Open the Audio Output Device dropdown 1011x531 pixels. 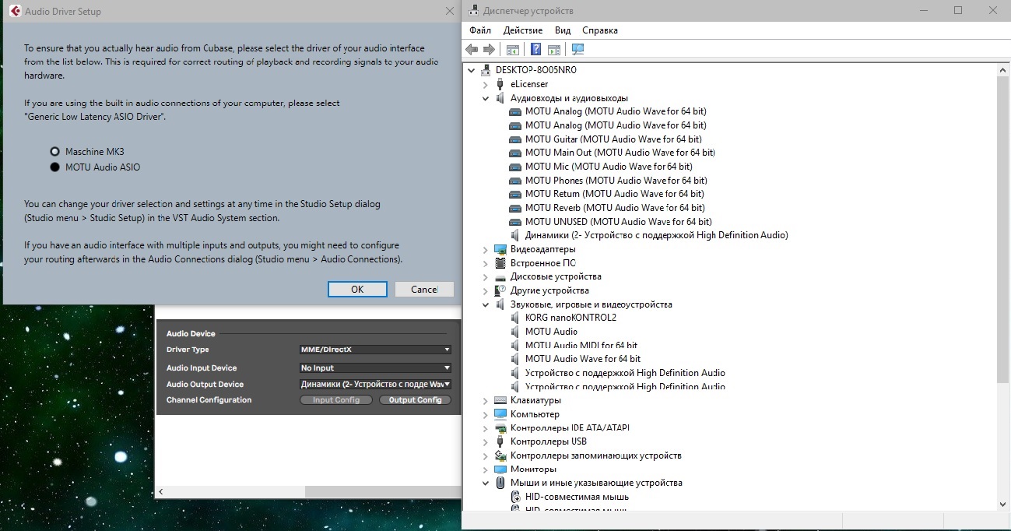tap(375, 384)
